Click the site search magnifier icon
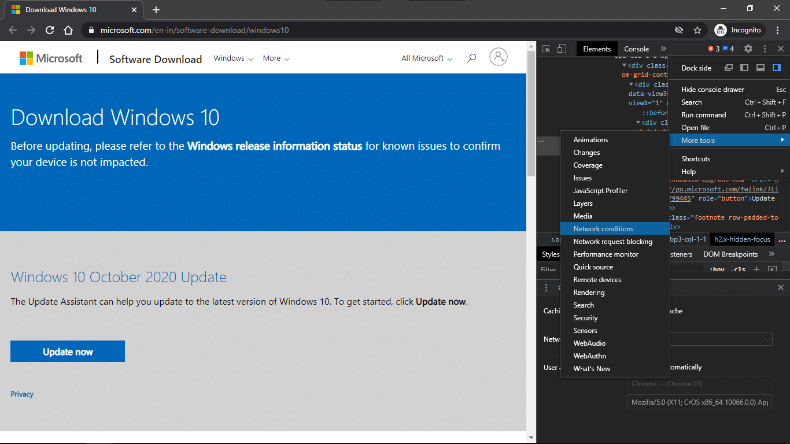 471,58
